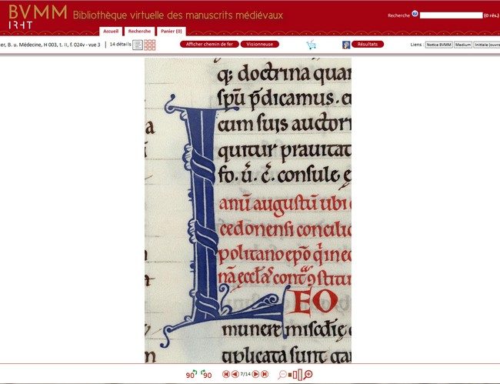The image size is (500, 384).
Task: Jump to first detail image
Action: pyautogui.click(x=226, y=374)
